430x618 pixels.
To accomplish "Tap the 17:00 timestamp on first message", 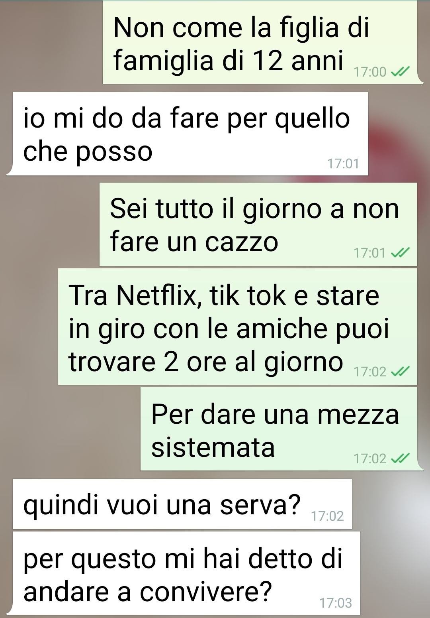I will (370, 72).
